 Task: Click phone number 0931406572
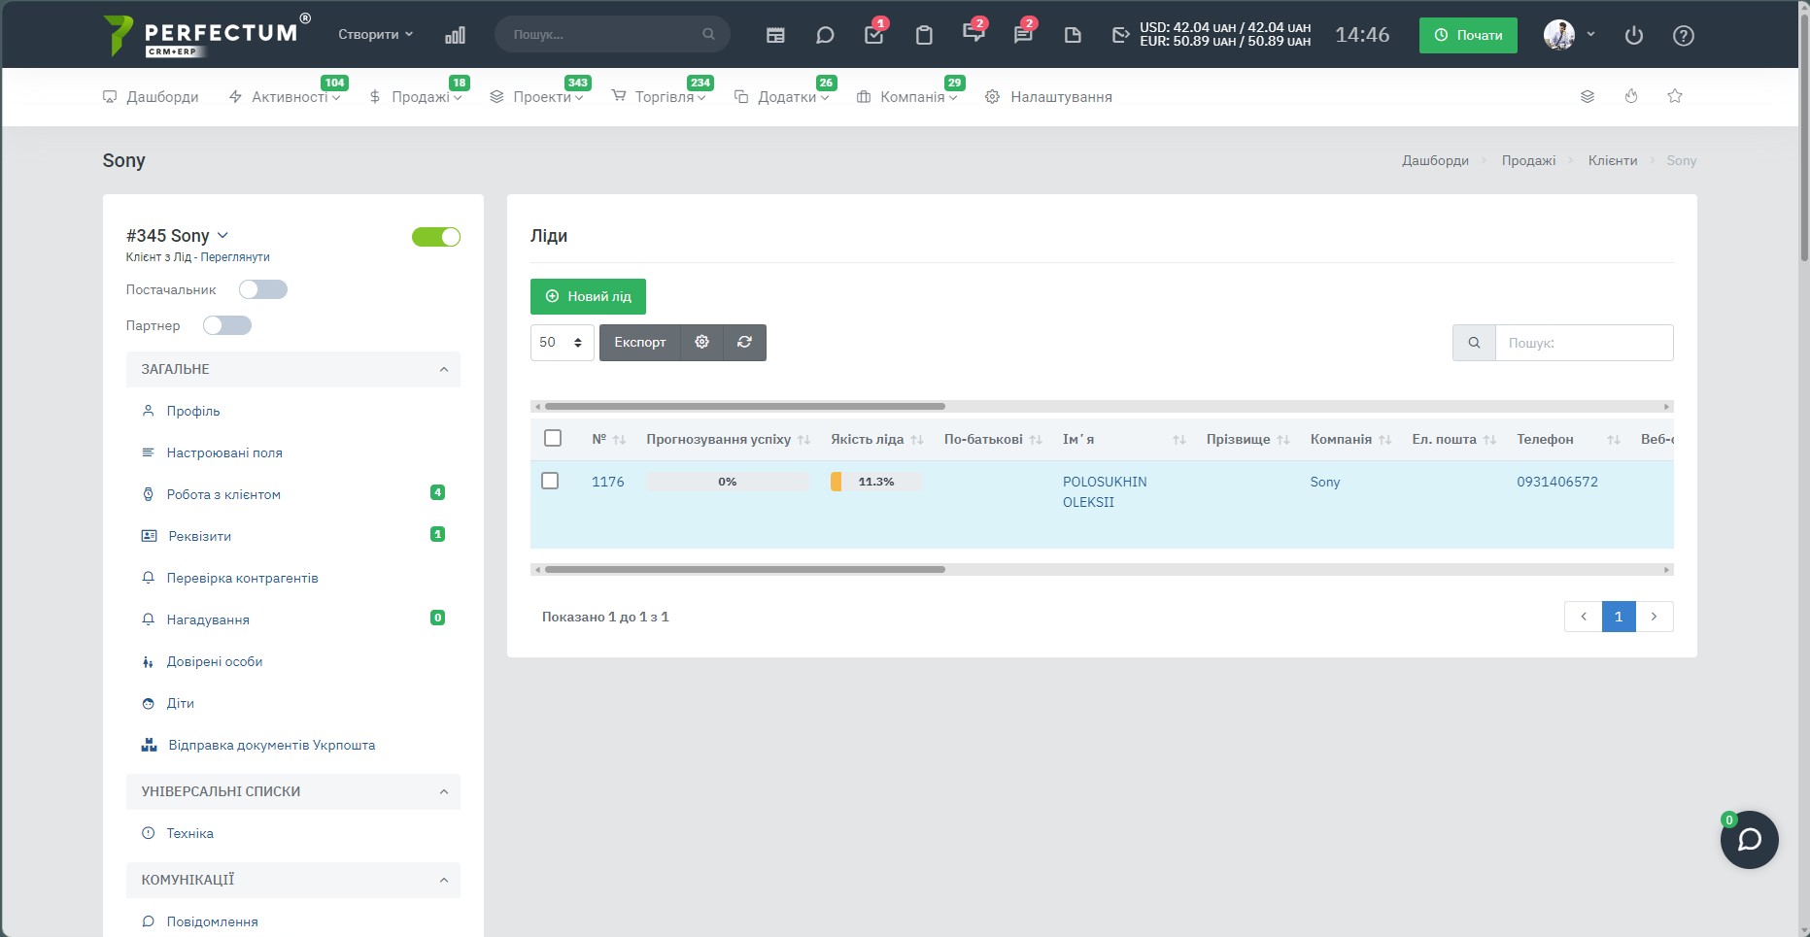pos(1557,482)
